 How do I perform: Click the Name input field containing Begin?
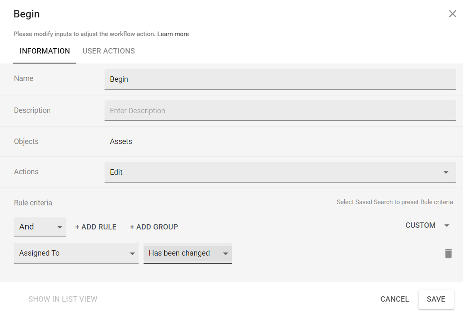(x=280, y=79)
